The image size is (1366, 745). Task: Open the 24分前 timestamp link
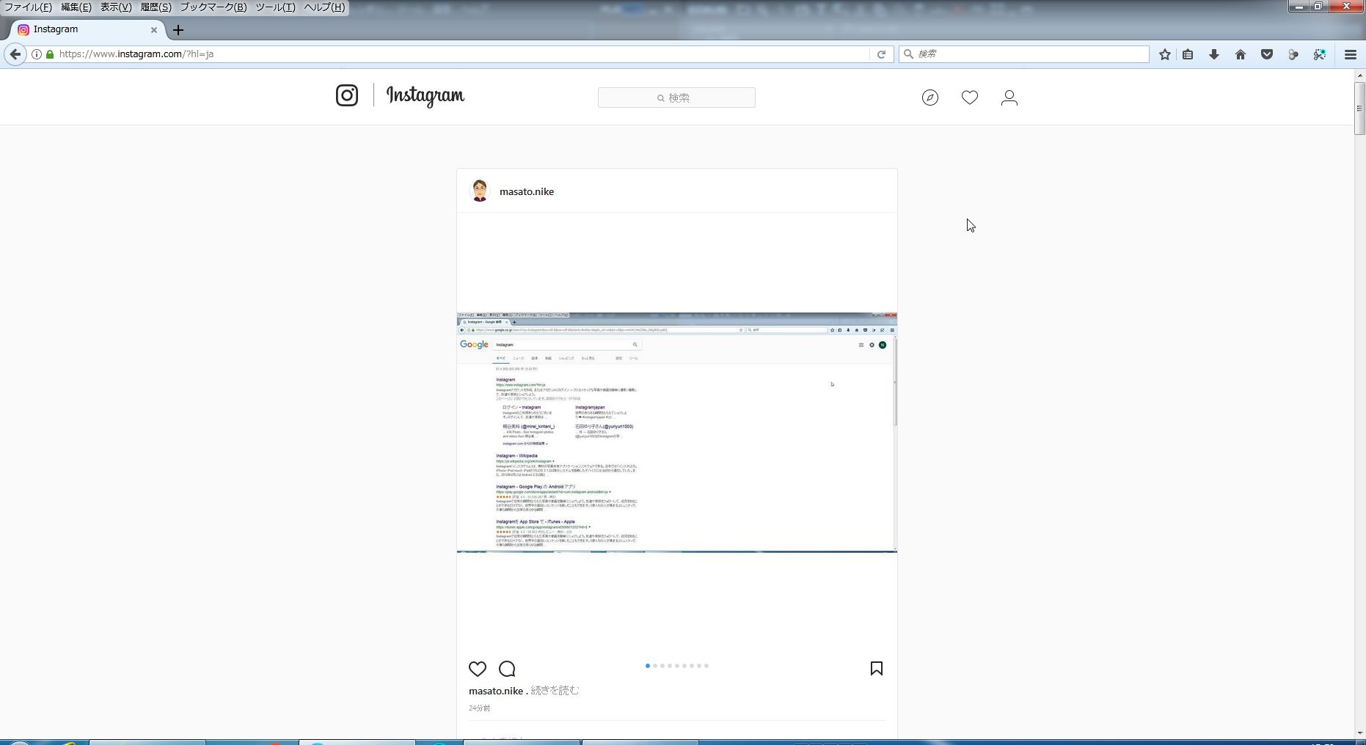coord(480,708)
